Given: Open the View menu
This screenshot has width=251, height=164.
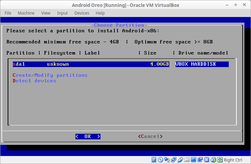Looking at the screenshot, I should pyautogui.click(x=46, y=13).
